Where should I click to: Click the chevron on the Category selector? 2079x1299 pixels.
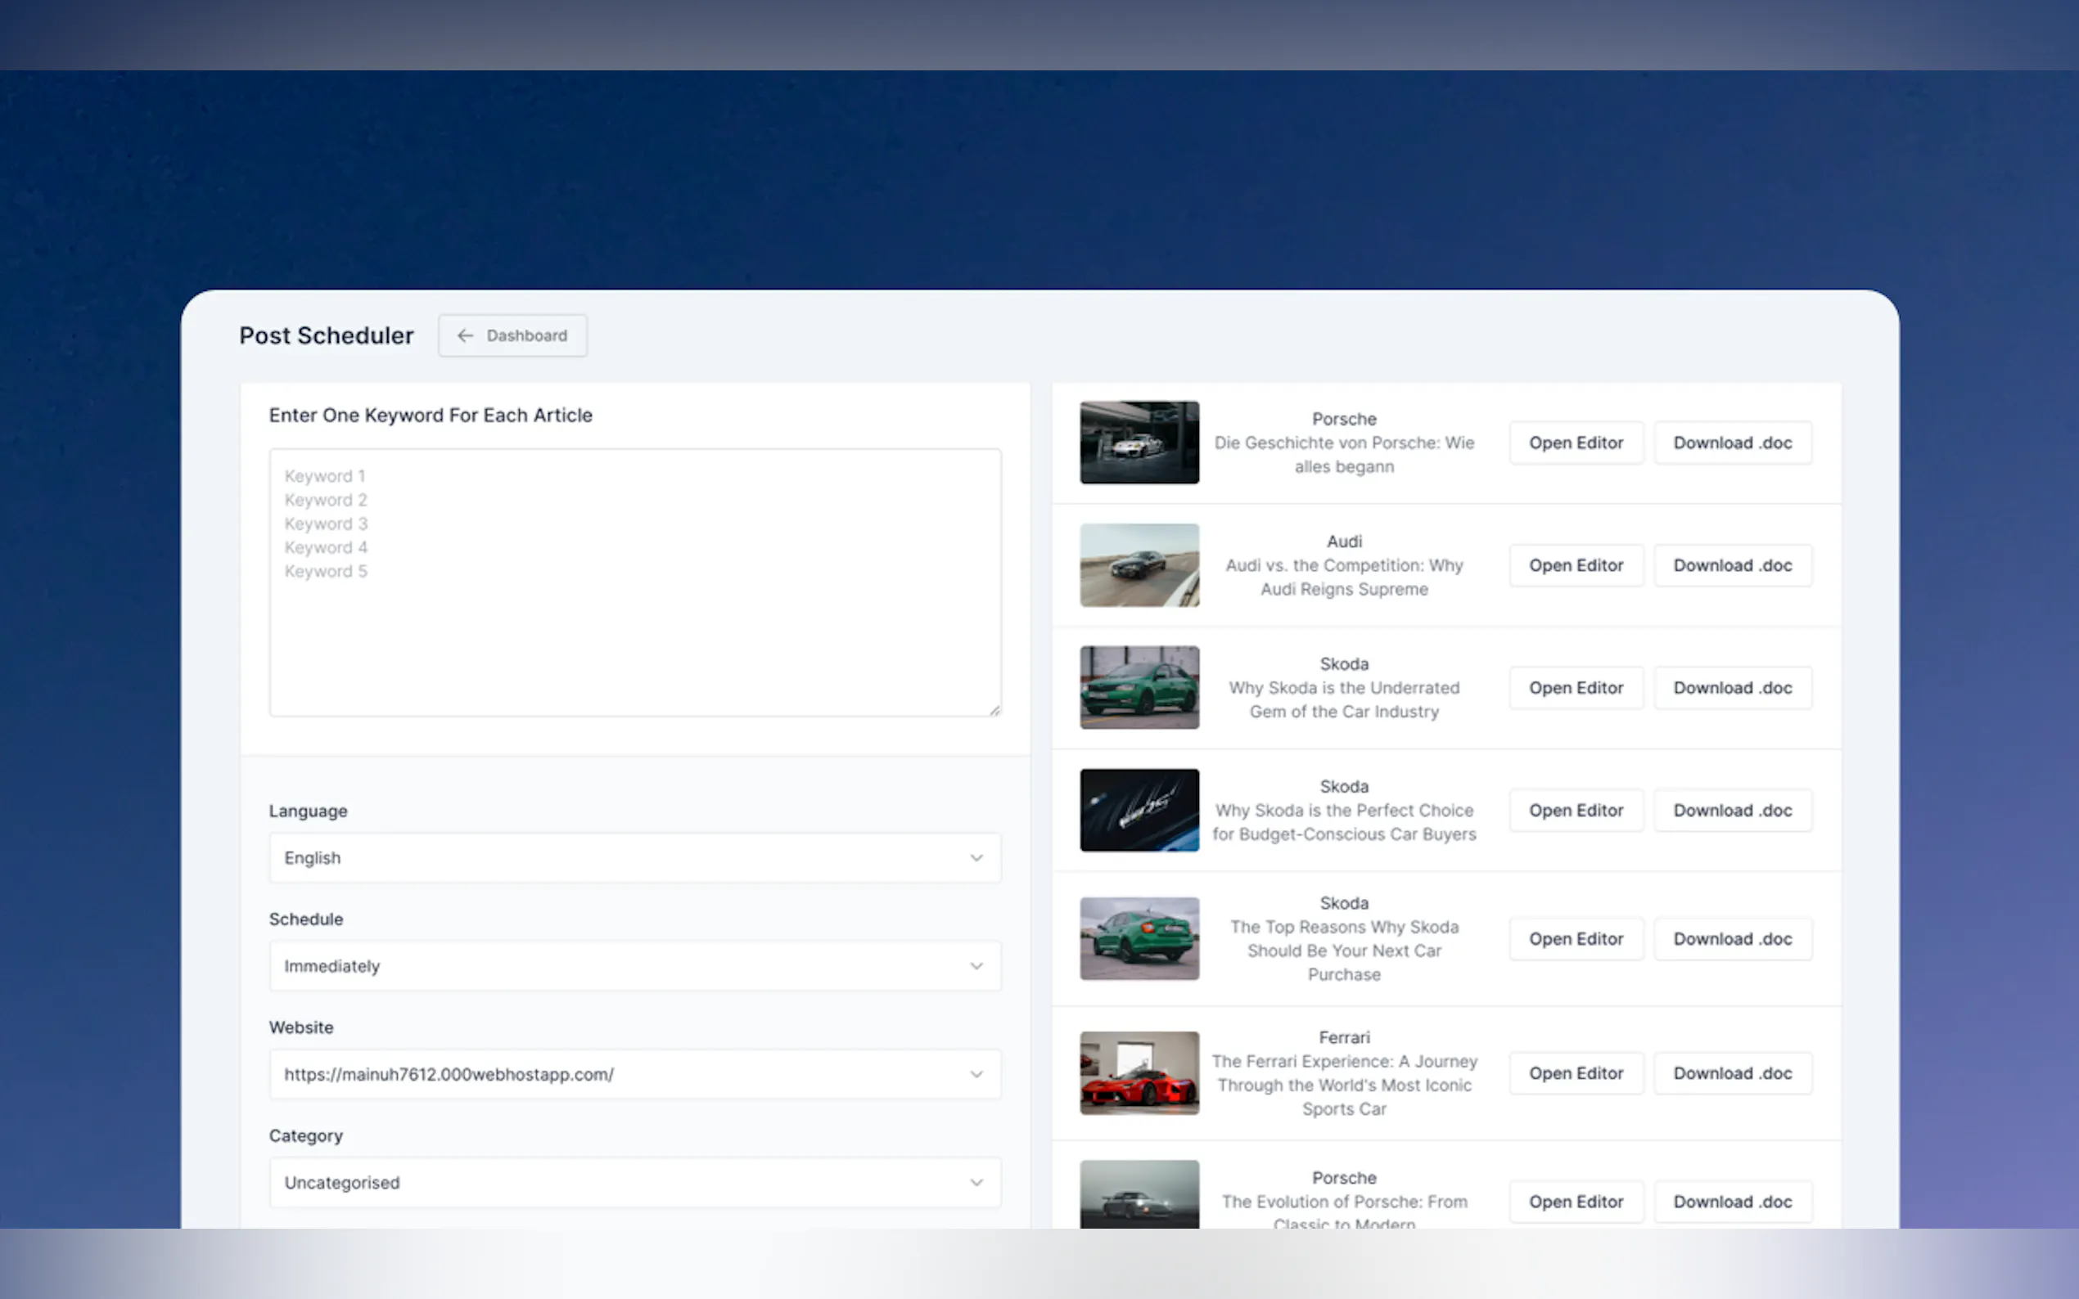(976, 1182)
